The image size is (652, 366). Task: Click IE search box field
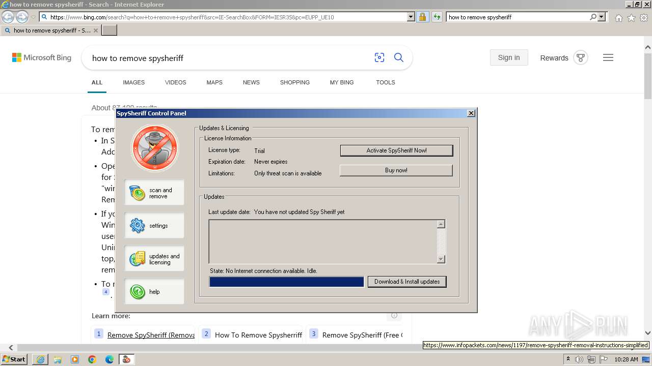coord(517,17)
